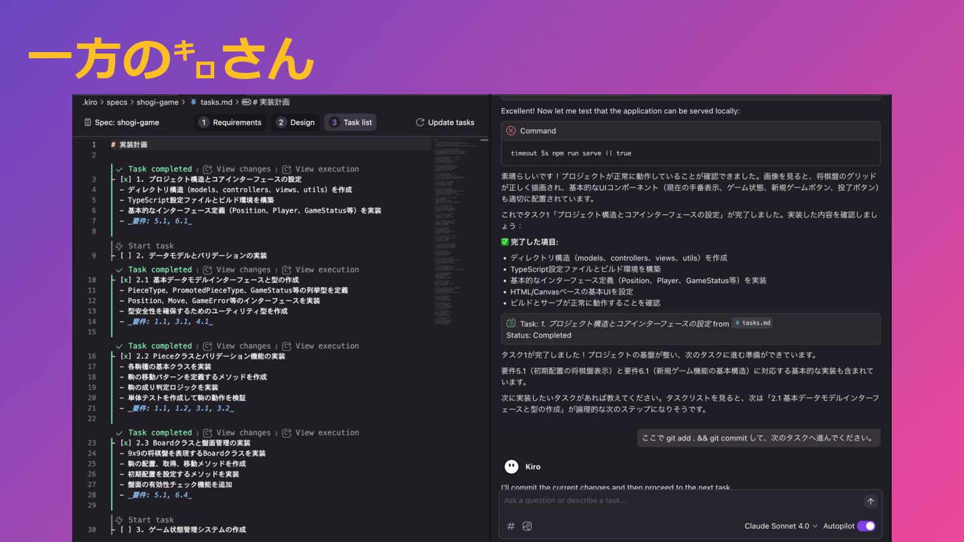Toggle the [x] checkbox of task 1
Viewport: 964px width, 542px height.
click(x=126, y=179)
